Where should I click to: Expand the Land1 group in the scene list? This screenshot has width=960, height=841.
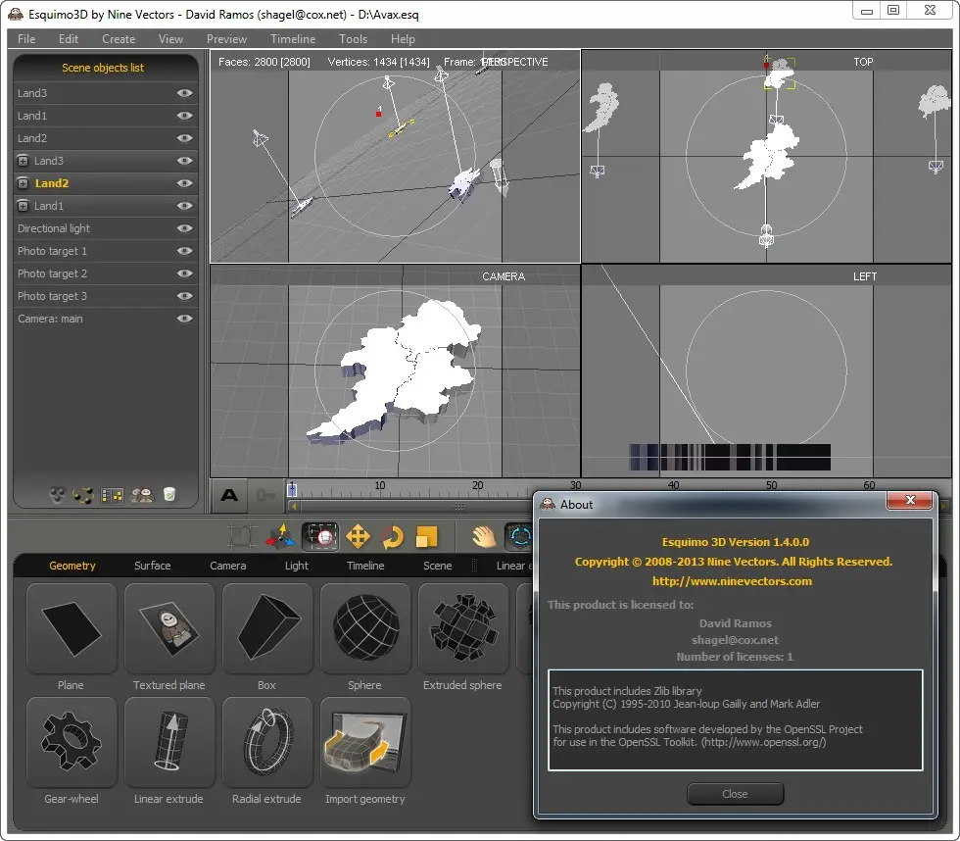23,206
